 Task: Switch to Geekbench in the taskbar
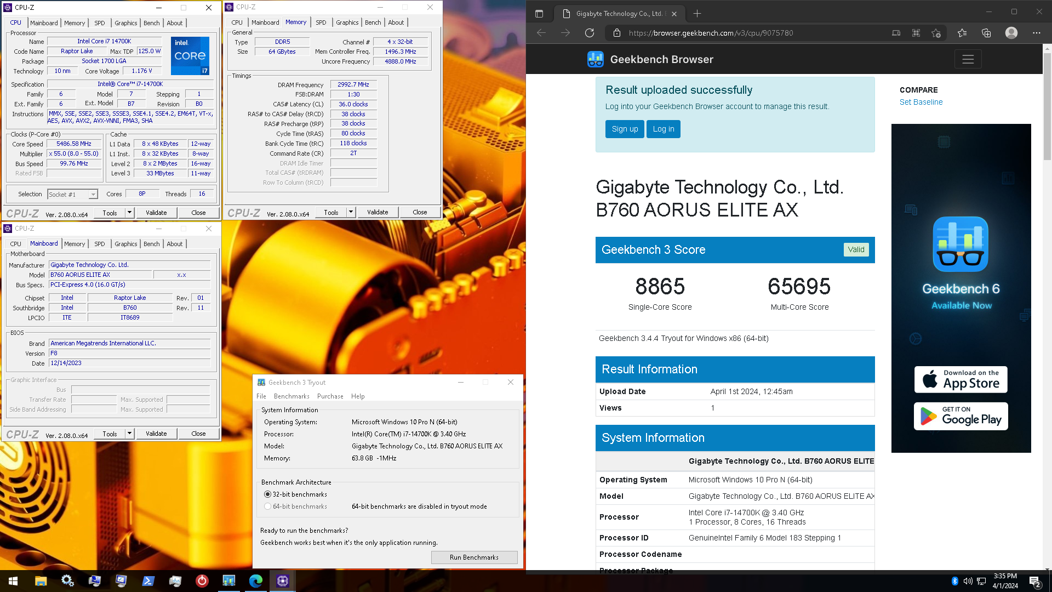click(228, 581)
